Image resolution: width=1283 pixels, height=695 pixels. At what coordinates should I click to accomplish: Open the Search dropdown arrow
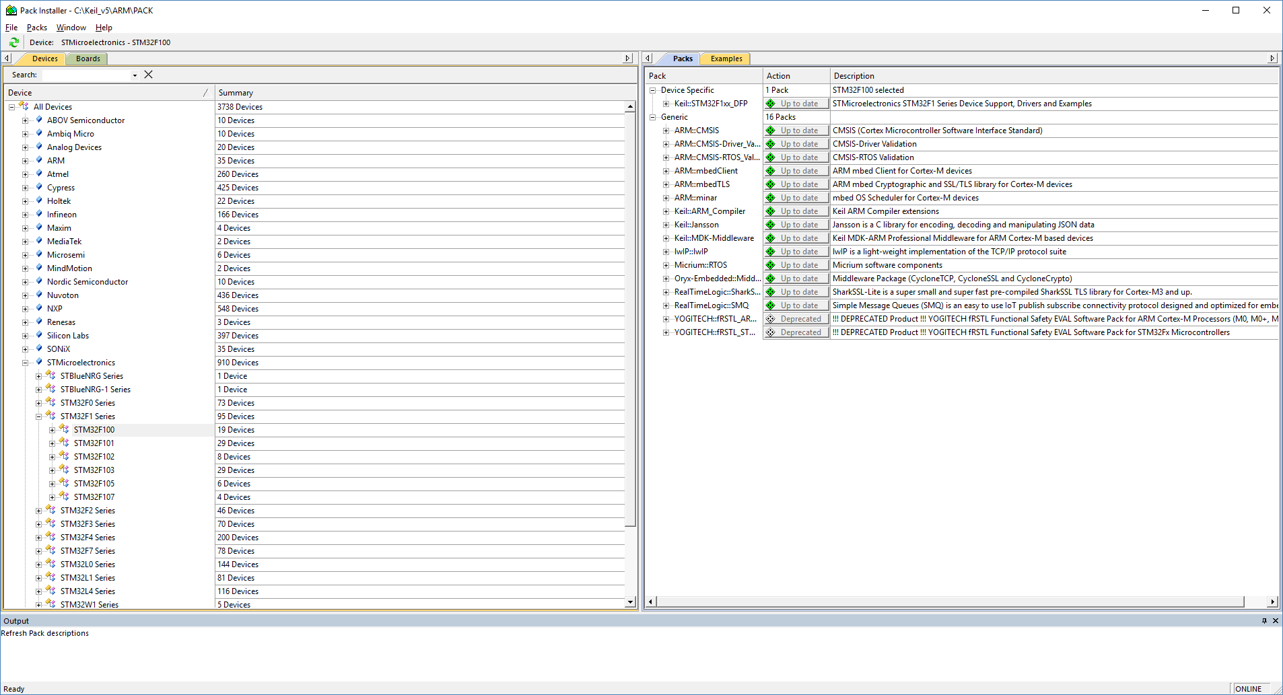(135, 75)
